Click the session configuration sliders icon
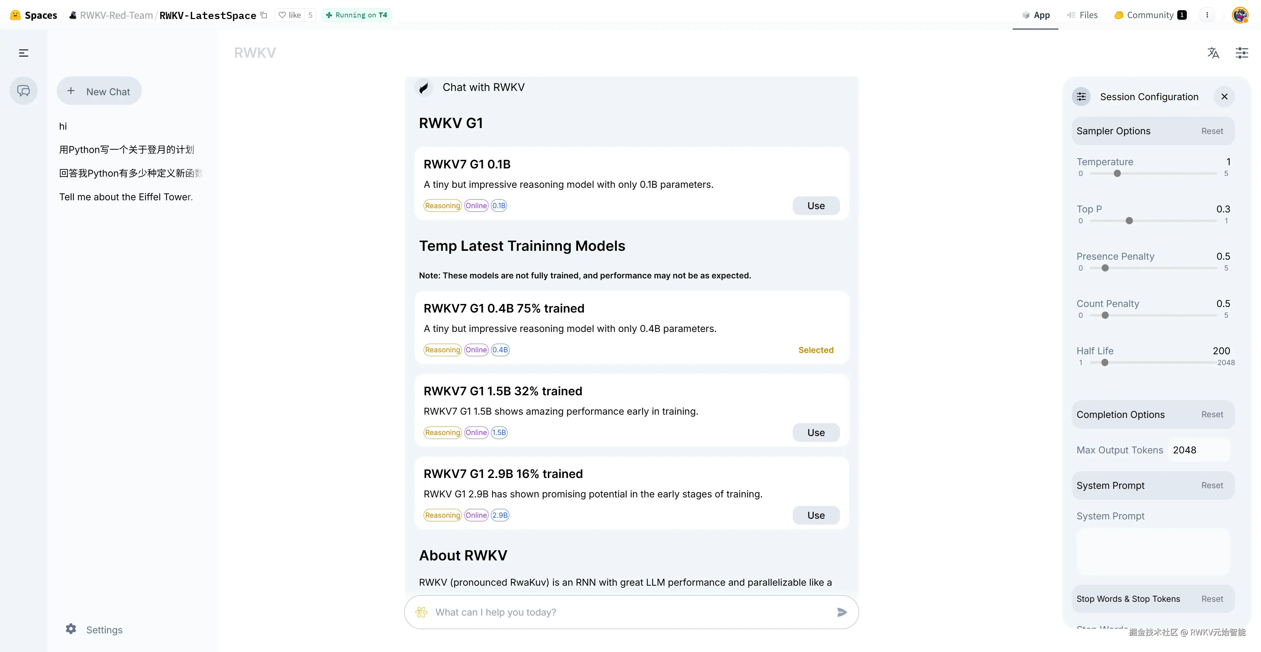The width and height of the screenshot is (1261, 652). (1242, 53)
